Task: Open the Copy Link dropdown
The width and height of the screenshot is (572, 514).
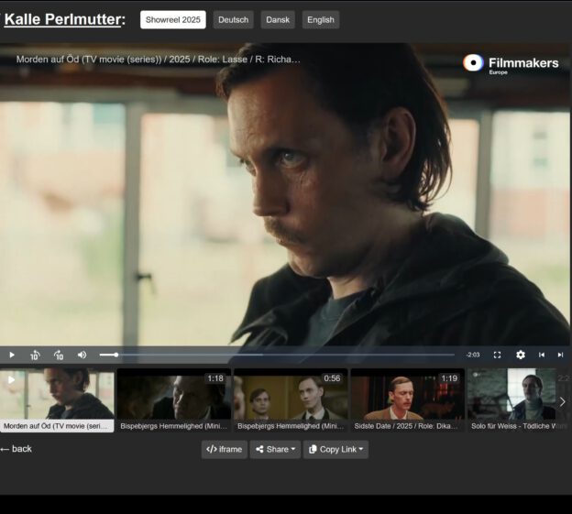Action: (x=336, y=450)
